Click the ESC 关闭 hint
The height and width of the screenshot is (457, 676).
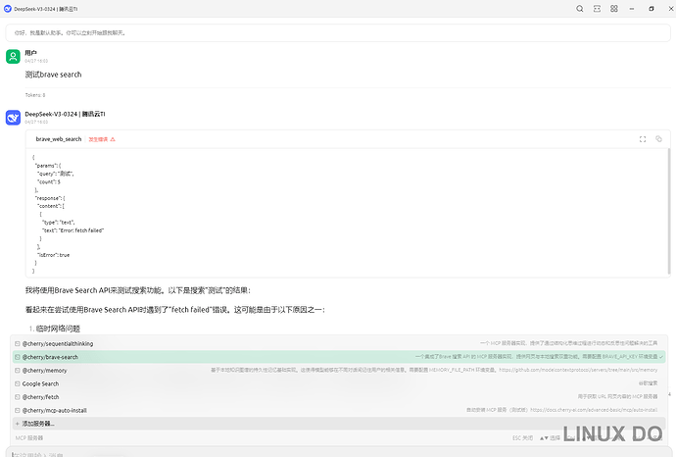[522, 438]
